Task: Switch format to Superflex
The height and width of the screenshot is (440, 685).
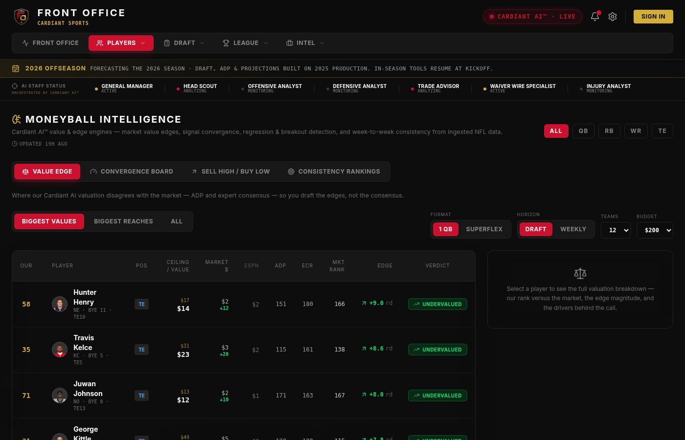Action: pos(484,229)
